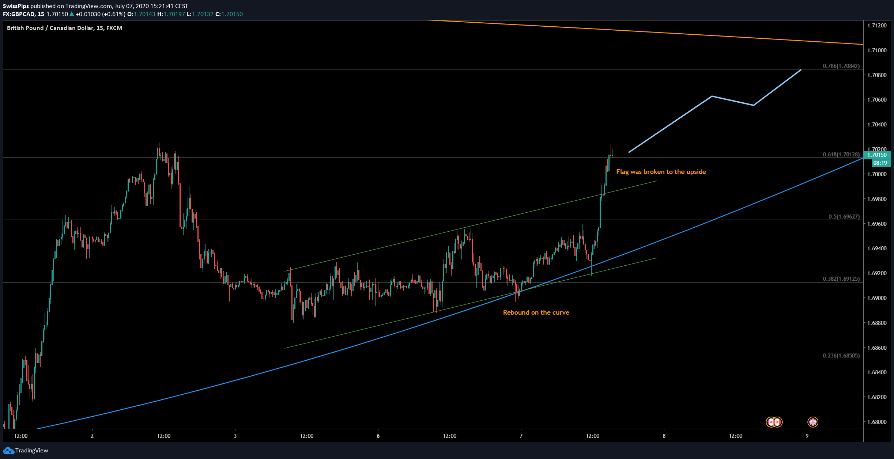Click the 0.5(1.69627) Fibonacci level label

pos(844,216)
